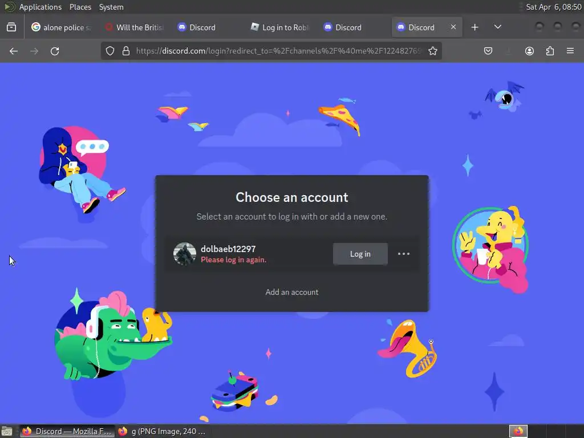Click the date and time clock
The height and width of the screenshot is (438, 584).
click(553, 7)
